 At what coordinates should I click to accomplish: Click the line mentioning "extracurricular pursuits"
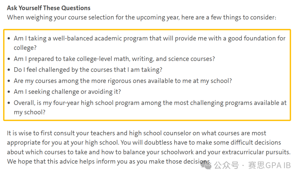pos(149,152)
